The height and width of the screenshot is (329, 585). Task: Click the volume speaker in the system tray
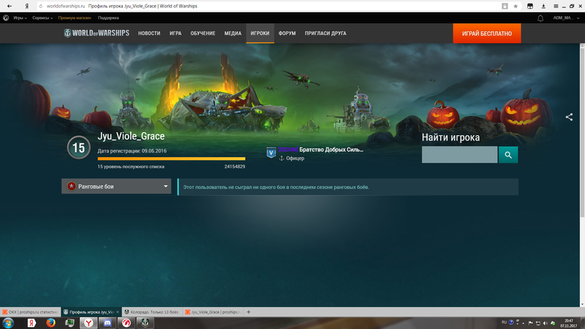click(x=546, y=323)
